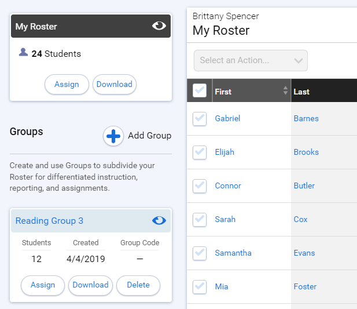The width and height of the screenshot is (357, 309).
Task: Uncheck the checkbox for Samantha Evans
Action: coord(200,253)
